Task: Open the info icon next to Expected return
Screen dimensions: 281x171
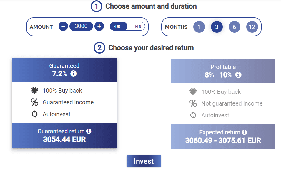Action: 244,132
